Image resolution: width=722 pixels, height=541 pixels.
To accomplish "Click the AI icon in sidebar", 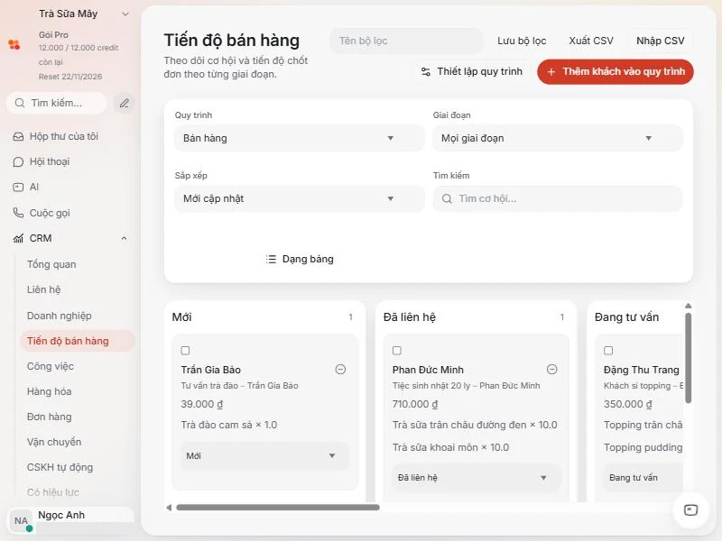I will [x=18, y=188].
